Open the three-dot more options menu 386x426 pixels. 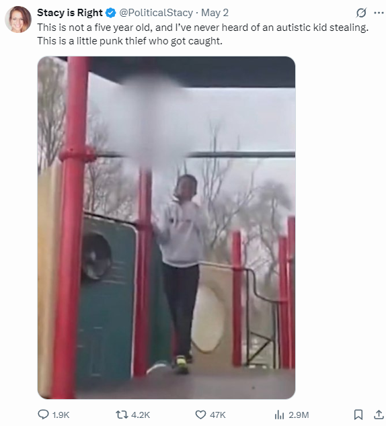(379, 13)
